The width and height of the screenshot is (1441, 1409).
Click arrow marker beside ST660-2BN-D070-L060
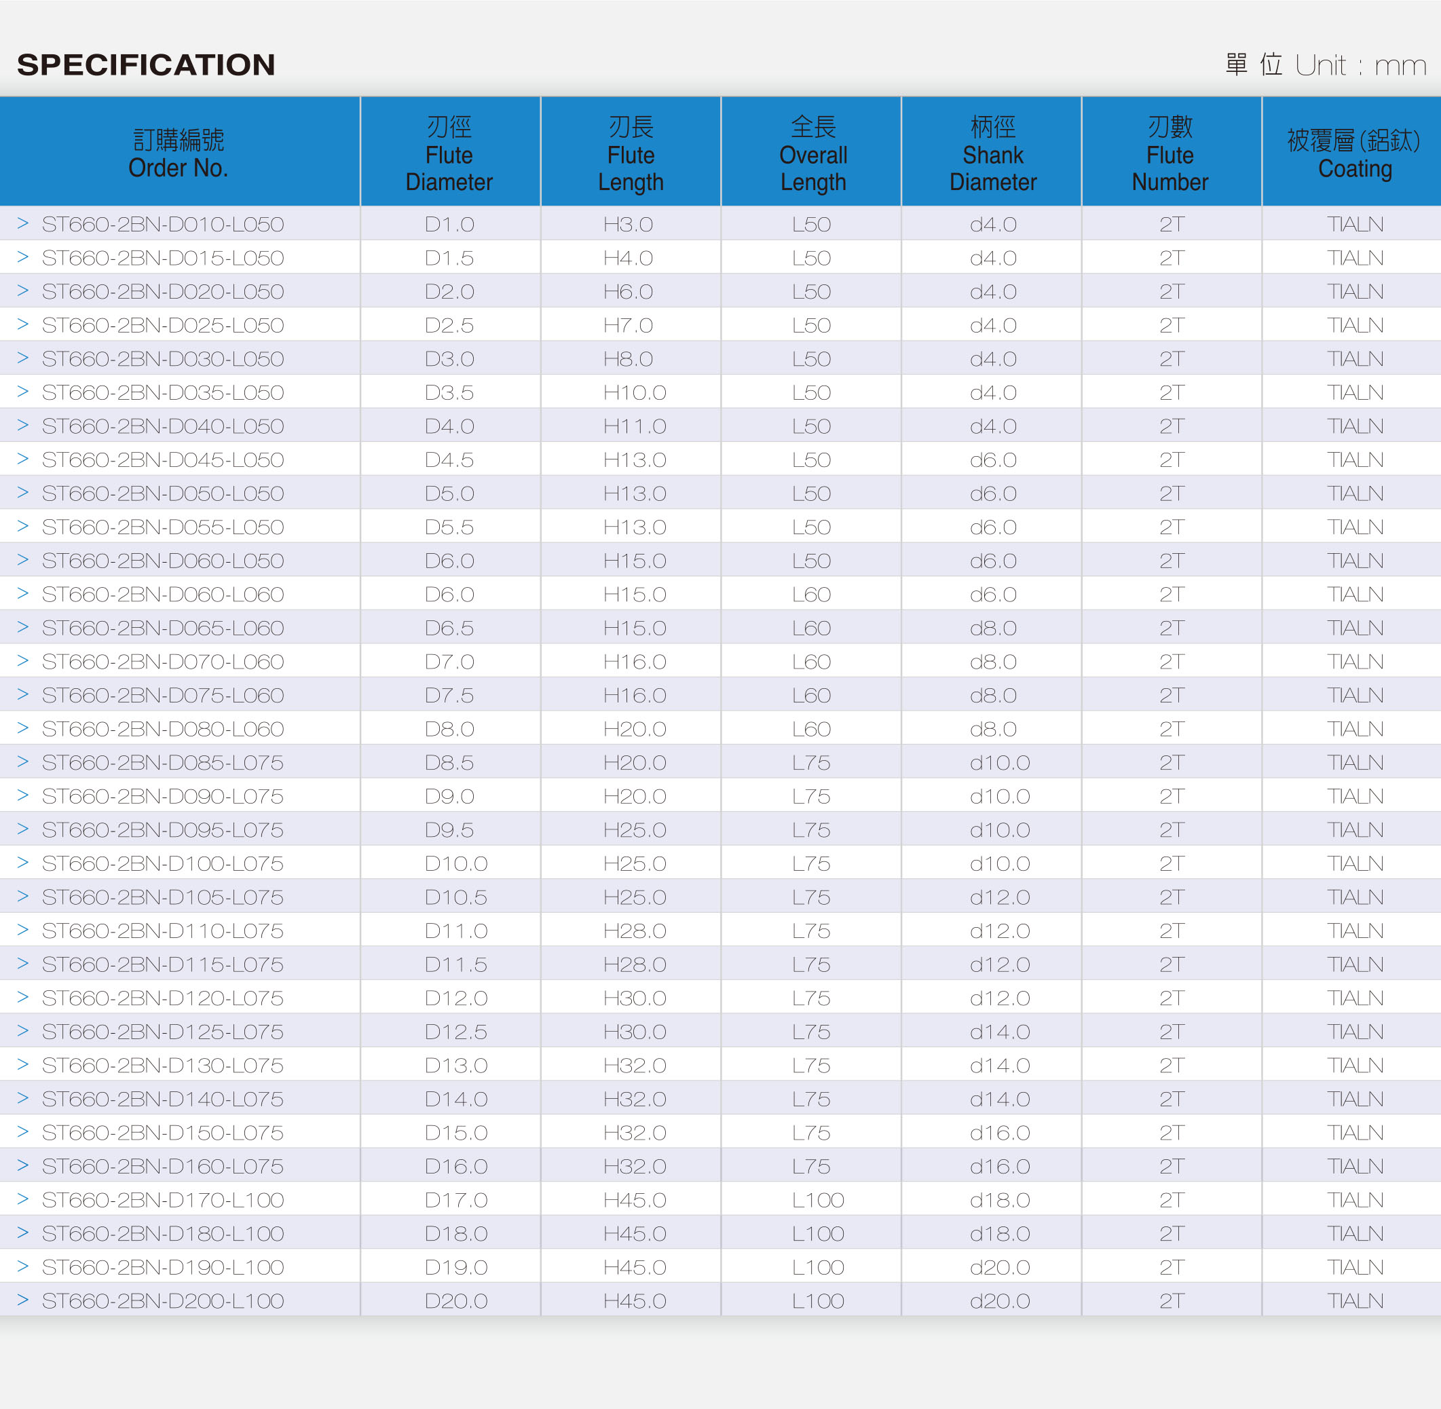(23, 661)
